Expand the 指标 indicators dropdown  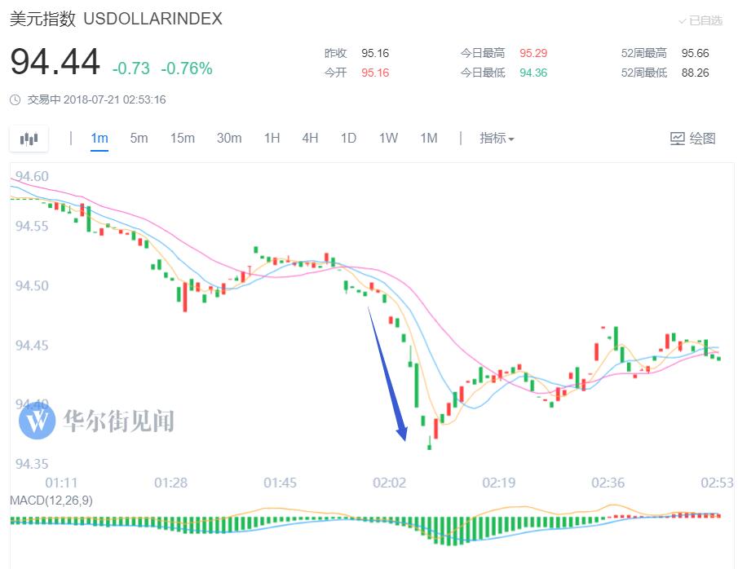tap(497, 138)
